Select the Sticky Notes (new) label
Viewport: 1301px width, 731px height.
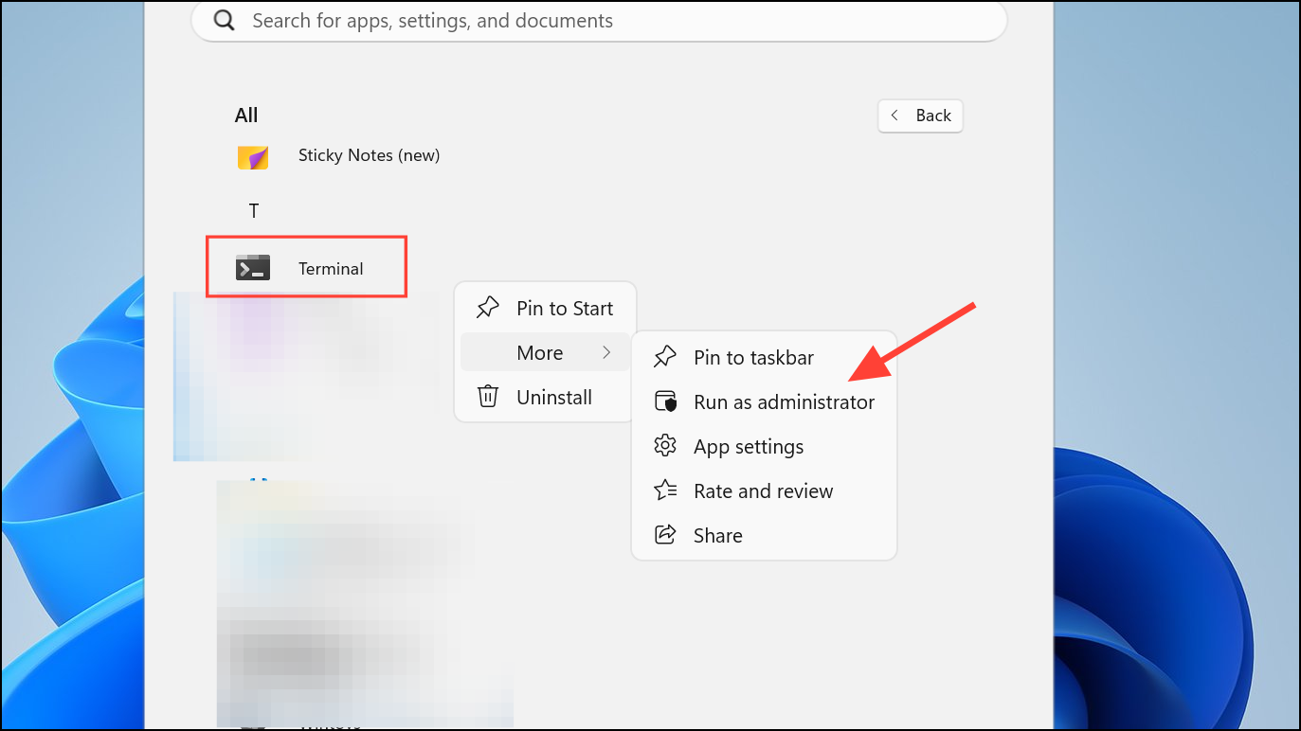(x=369, y=155)
